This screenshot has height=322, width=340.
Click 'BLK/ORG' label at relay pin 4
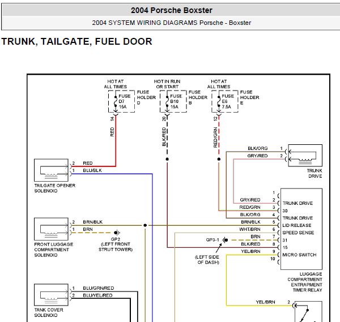[x=250, y=214]
